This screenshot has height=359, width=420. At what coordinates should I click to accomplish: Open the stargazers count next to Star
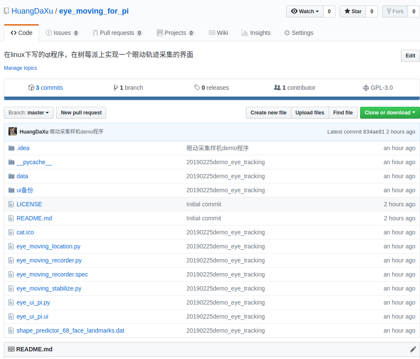click(372, 11)
